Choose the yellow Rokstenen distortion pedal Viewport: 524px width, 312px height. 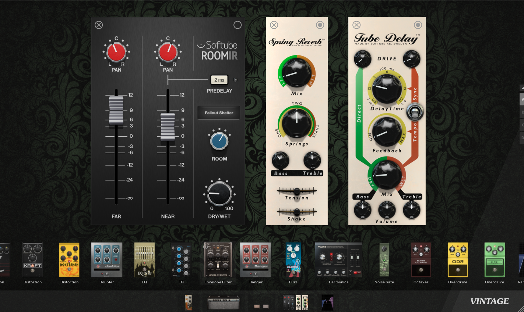pos(69,260)
